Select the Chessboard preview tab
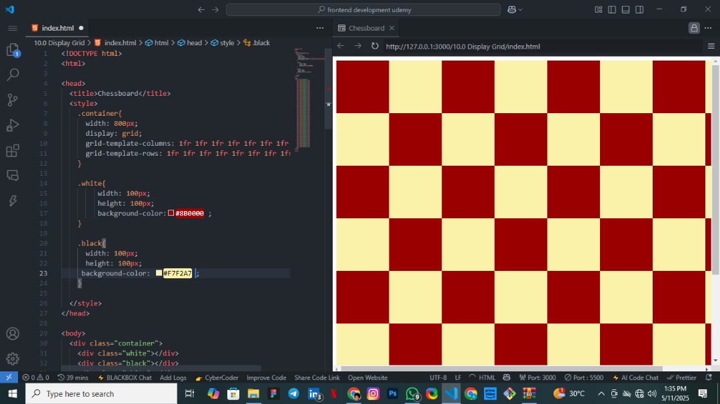Viewport: 720px width, 404px height. pos(366,28)
